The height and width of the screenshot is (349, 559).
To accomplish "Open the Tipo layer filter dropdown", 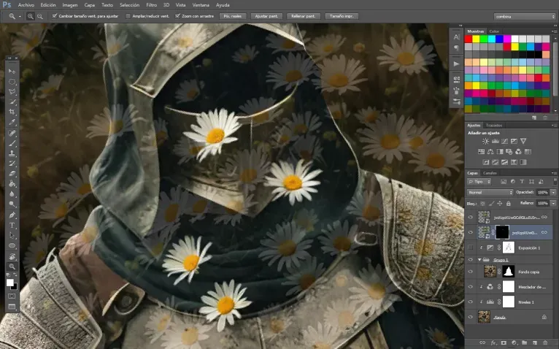I will 479,182.
